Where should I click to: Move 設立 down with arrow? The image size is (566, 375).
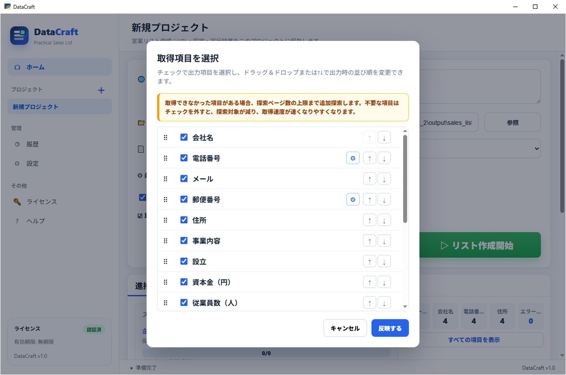384,261
